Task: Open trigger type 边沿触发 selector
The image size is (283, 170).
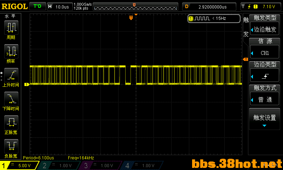Action: [265, 29]
